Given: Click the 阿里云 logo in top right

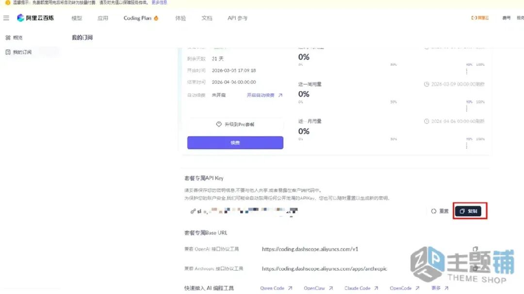Looking at the screenshot, I should [480, 18].
